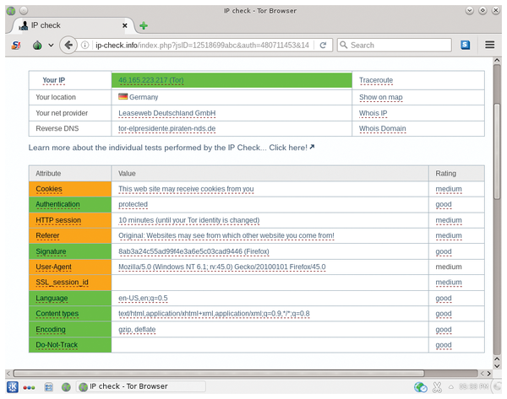Open the Tor onion button
Image resolution: width=507 pixels, height=399 pixels.
(x=37, y=46)
